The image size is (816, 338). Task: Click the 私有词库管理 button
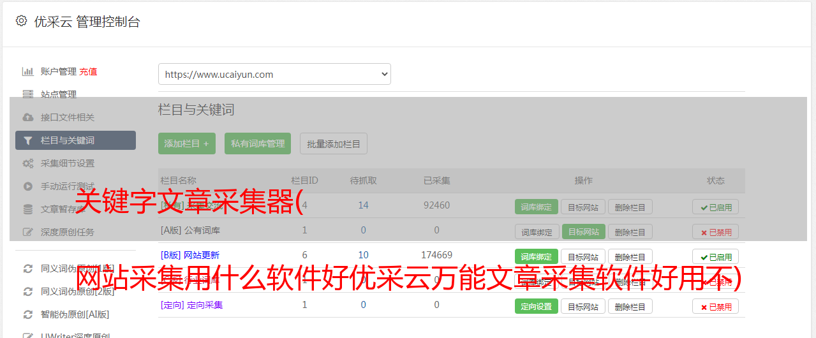pyautogui.click(x=258, y=143)
